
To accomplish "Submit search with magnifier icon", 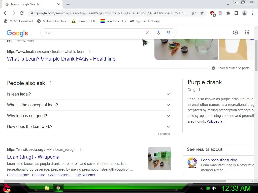I will [x=169, y=33].
